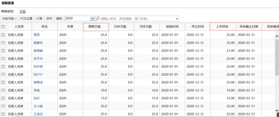
Task: Open 栏目设置 column settings
Action: pyautogui.click(x=26, y=19)
